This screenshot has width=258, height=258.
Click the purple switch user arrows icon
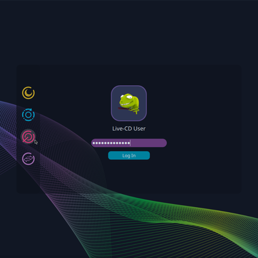tap(28, 159)
